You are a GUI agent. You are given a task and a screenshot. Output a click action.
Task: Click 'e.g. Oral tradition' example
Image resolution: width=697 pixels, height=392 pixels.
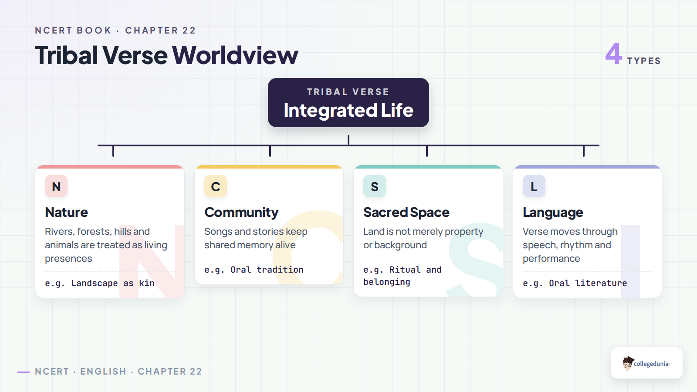pyautogui.click(x=254, y=270)
